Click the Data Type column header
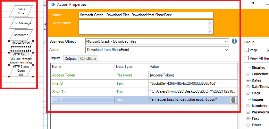The height and width of the screenshot is (129, 269). point(131,67)
